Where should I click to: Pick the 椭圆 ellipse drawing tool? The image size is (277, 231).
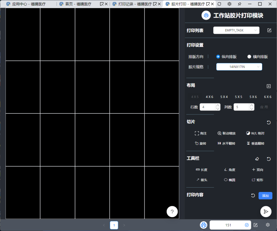pyautogui.click(x=230, y=180)
